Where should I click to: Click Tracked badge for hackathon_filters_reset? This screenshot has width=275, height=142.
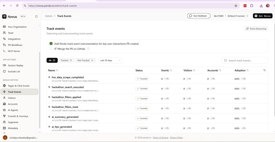pyautogui.click(x=142, y=108)
